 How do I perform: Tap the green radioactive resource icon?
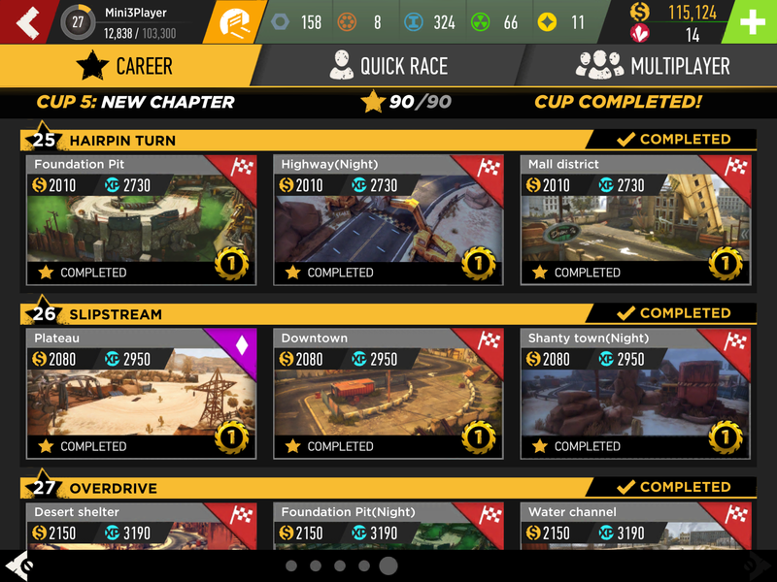[480, 22]
